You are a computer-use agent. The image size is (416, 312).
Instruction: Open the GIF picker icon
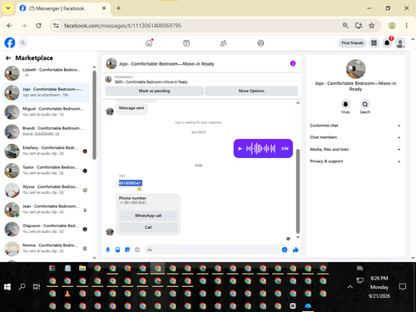coord(137,250)
